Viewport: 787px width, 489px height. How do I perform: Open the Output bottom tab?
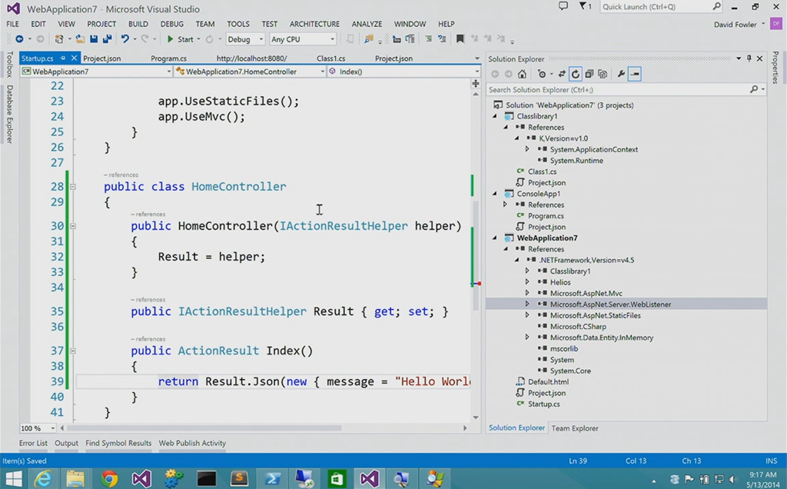click(x=66, y=443)
